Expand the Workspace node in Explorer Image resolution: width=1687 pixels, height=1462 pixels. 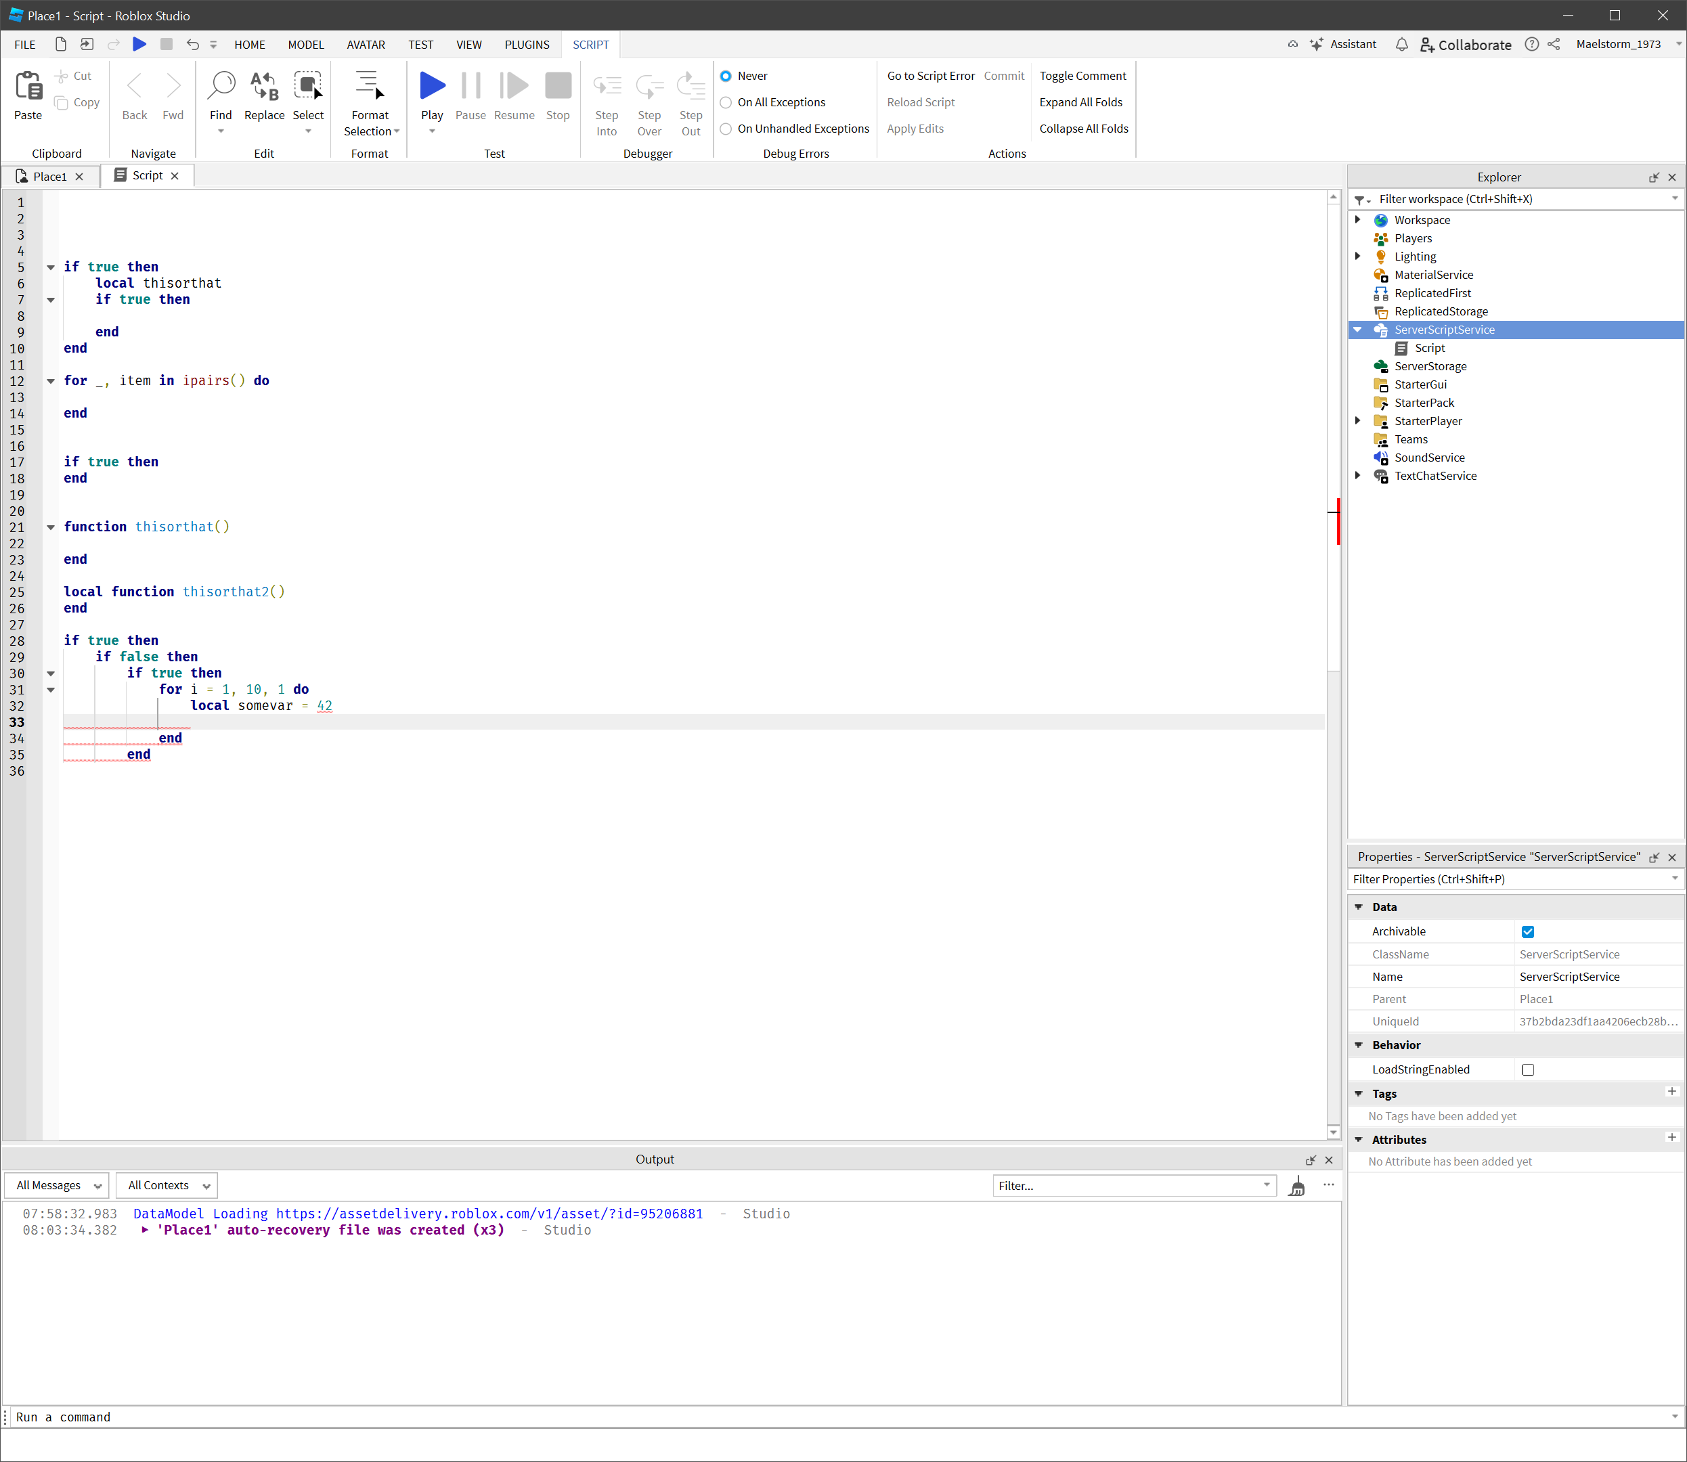coord(1357,219)
